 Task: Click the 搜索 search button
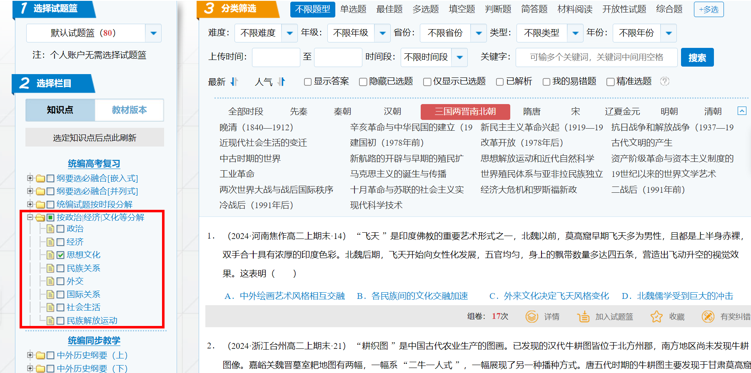click(x=697, y=57)
